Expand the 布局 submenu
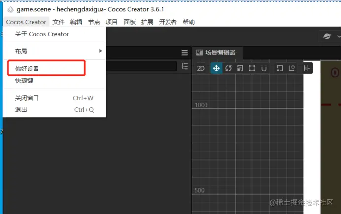Screen dimensions: 341x214 55,51
